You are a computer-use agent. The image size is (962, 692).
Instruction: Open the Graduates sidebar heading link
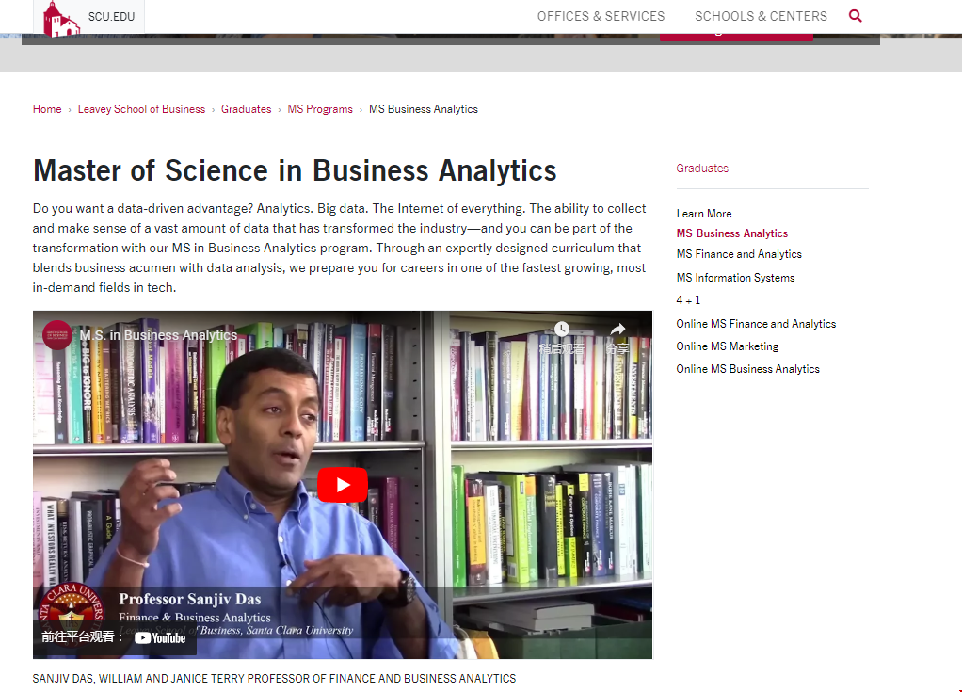tap(702, 169)
